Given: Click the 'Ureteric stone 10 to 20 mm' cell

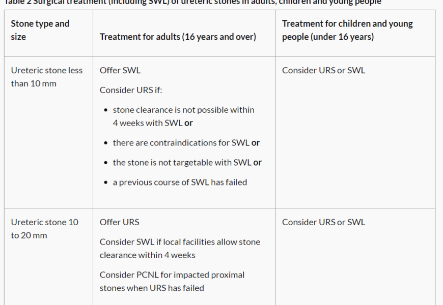Looking at the screenshot, I should pos(45,229).
